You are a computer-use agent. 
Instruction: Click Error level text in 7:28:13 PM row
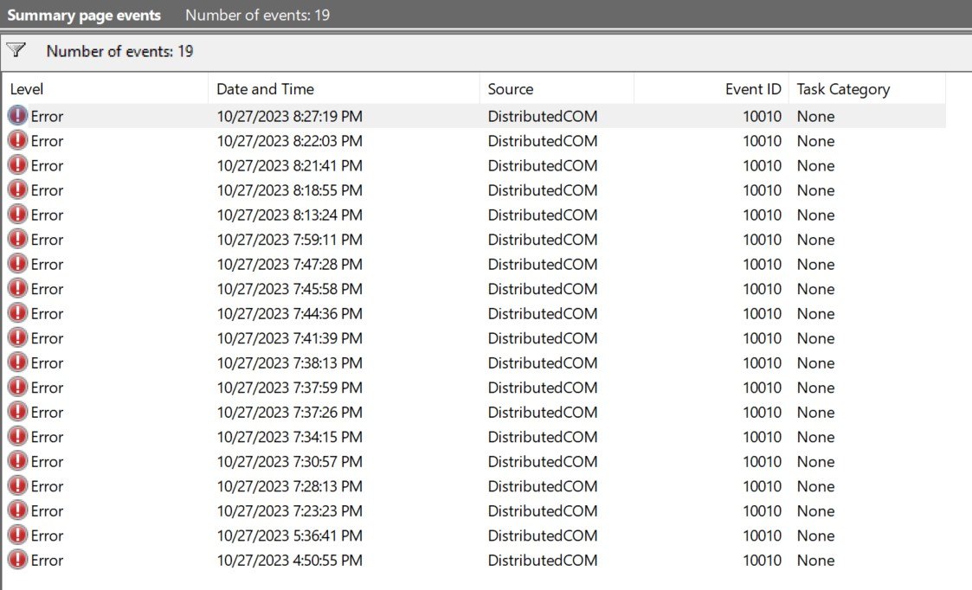coord(47,486)
